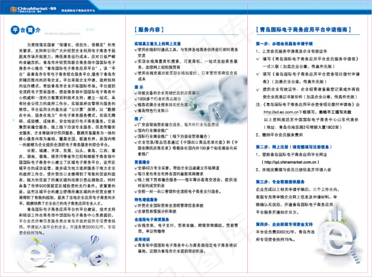Click the 平台简介 heading
Viewport: 372px width, 277px height.
click(26, 30)
